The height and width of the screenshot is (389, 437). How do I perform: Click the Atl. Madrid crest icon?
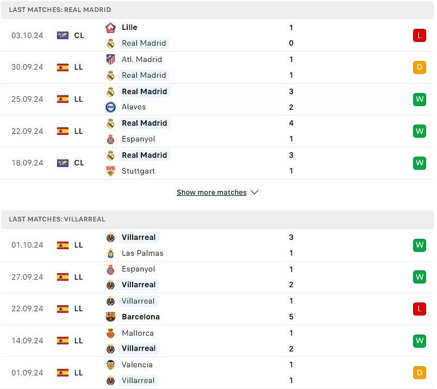tap(111, 59)
